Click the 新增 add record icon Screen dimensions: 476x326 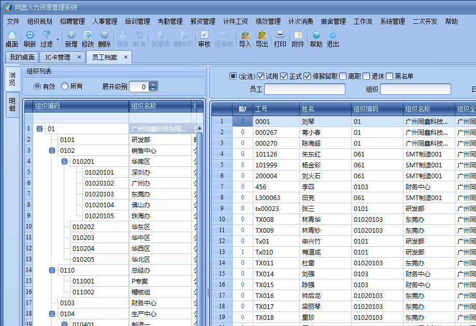pos(71,35)
